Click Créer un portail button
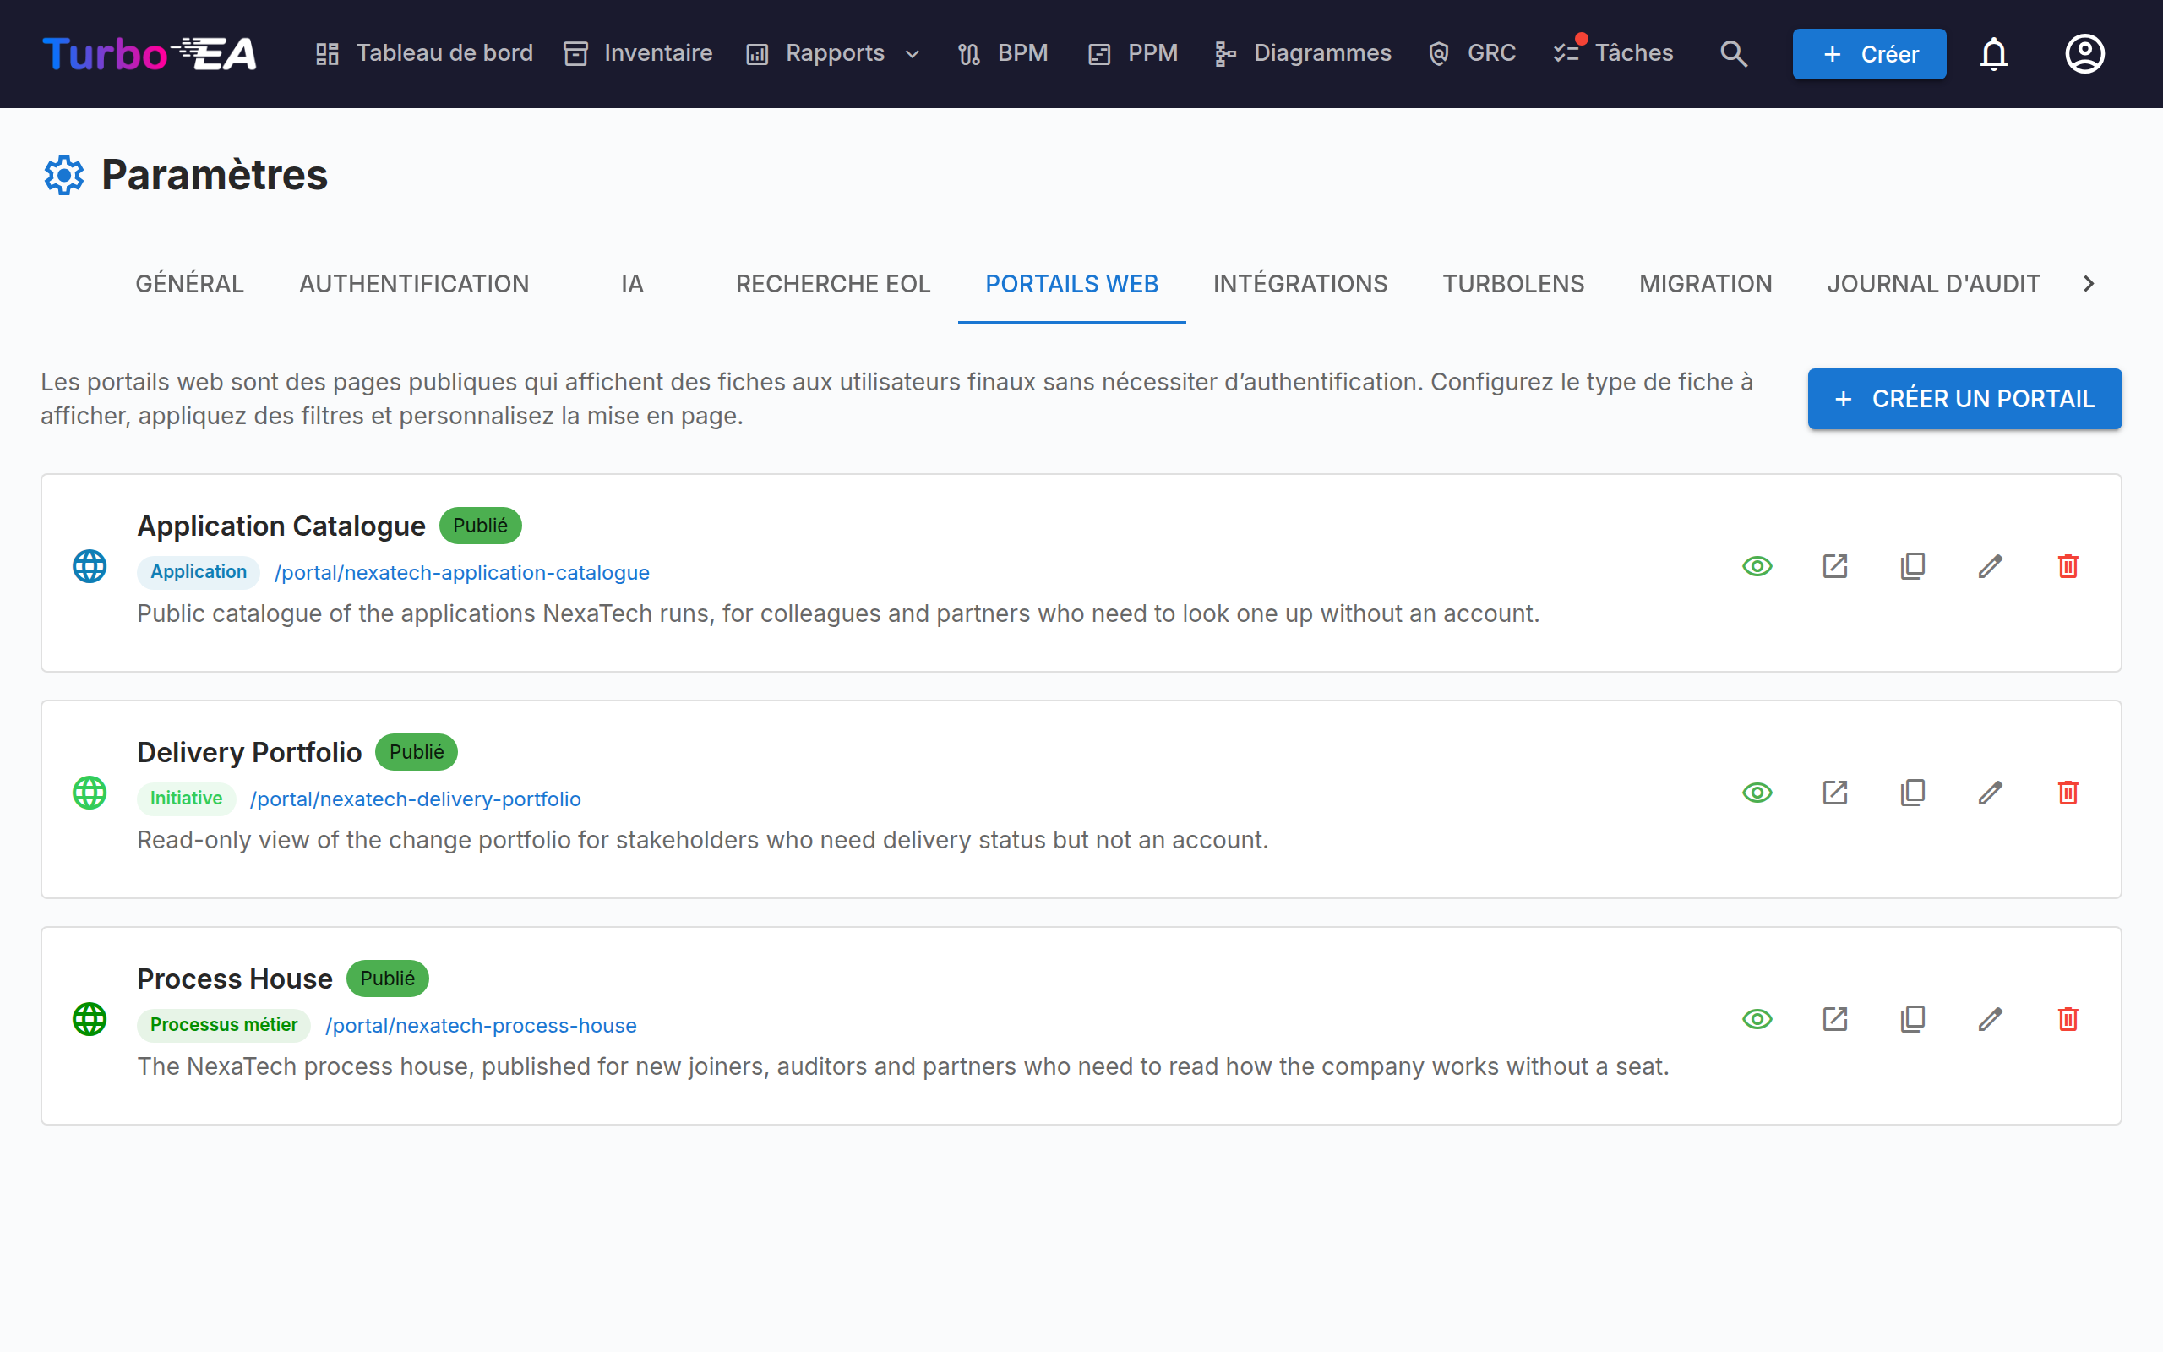Image resolution: width=2163 pixels, height=1352 pixels. point(1964,399)
